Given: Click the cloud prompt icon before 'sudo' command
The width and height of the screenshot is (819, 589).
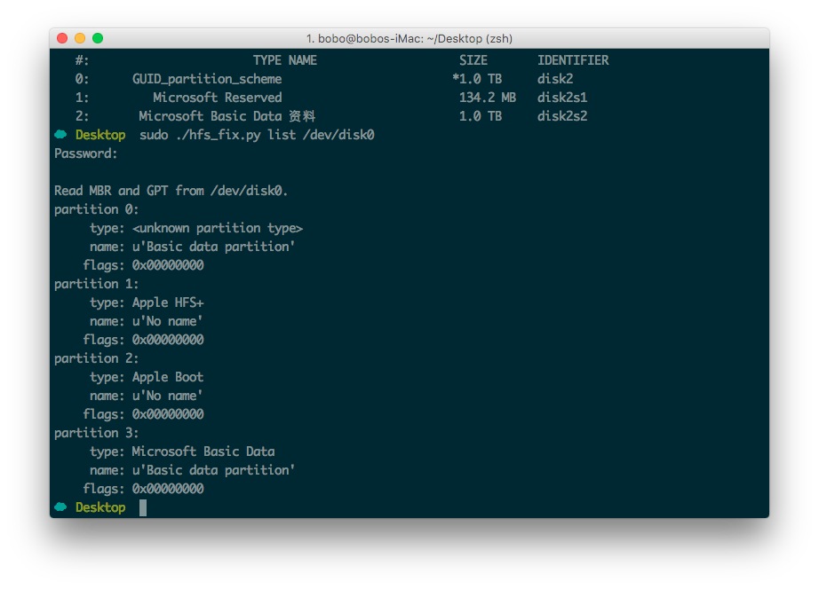Looking at the screenshot, I should (60, 135).
